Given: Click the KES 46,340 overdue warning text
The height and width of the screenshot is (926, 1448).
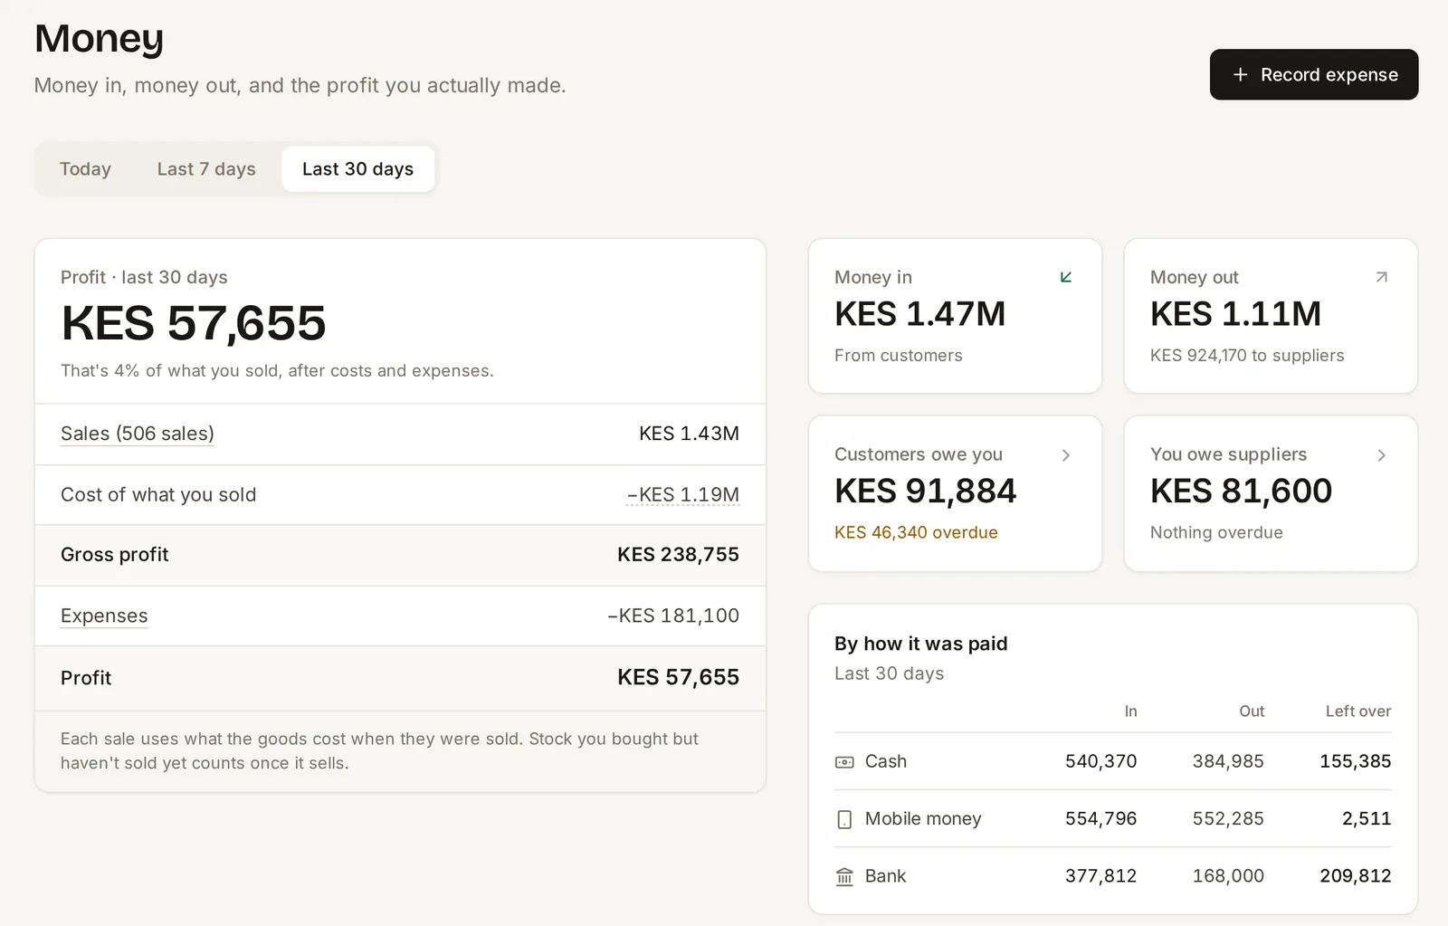Looking at the screenshot, I should pyautogui.click(x=916, y=532).
